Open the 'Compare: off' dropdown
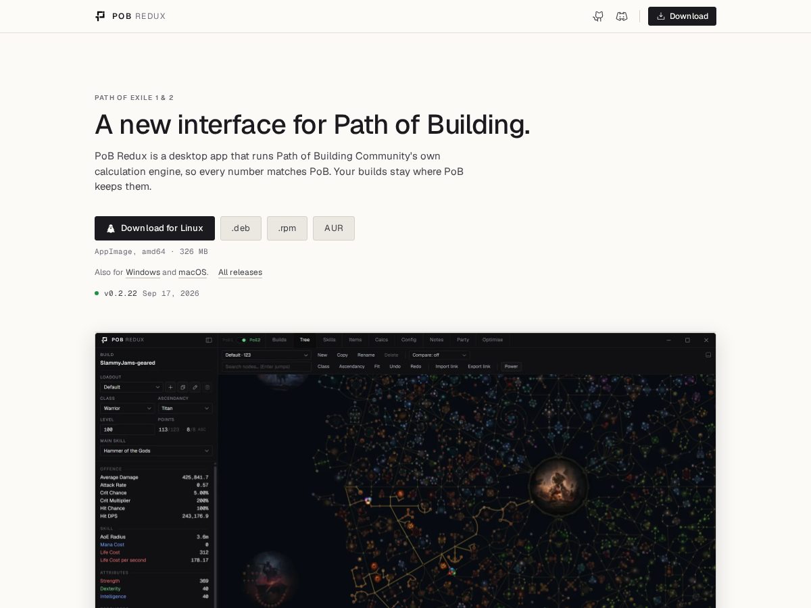Viewport: 811px width, 608px height. pyautogui.click(x=439, y=355)
